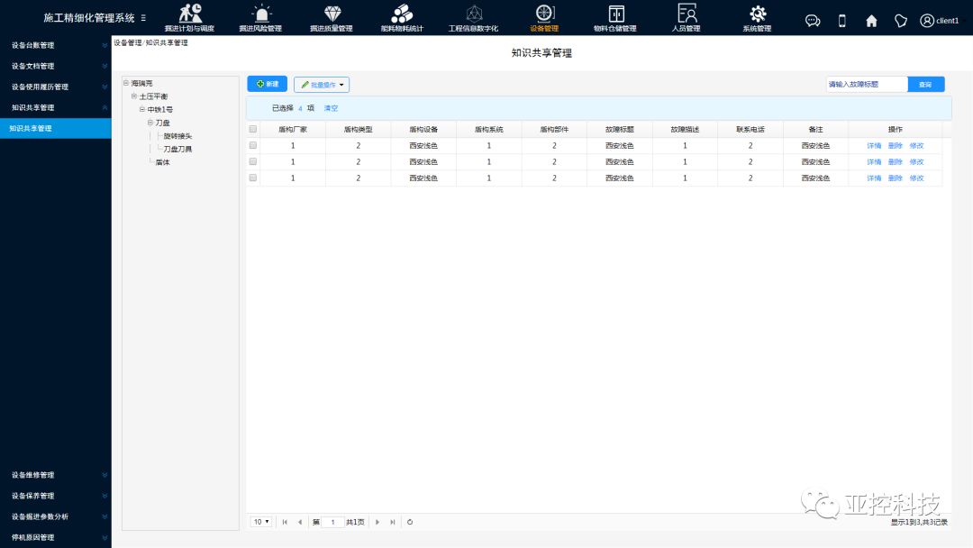Collapse the 土压平衡 tree node
The width and height of the screenshot is (973, 548).
(134, 96)
